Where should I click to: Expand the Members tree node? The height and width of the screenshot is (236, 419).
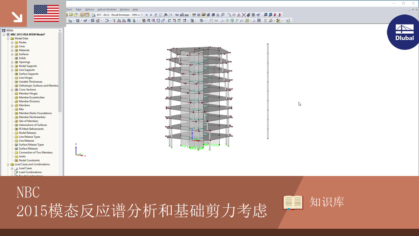tap(12, 105)
